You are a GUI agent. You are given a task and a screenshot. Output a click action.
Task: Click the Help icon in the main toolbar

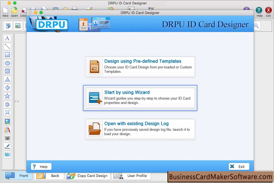click(x=259, y=12)
